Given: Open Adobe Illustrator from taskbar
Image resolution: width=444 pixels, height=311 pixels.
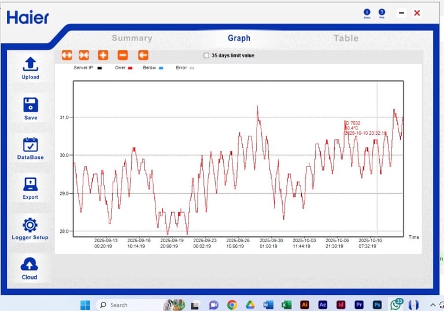Looking at the screenshot, I should (305, 305).
